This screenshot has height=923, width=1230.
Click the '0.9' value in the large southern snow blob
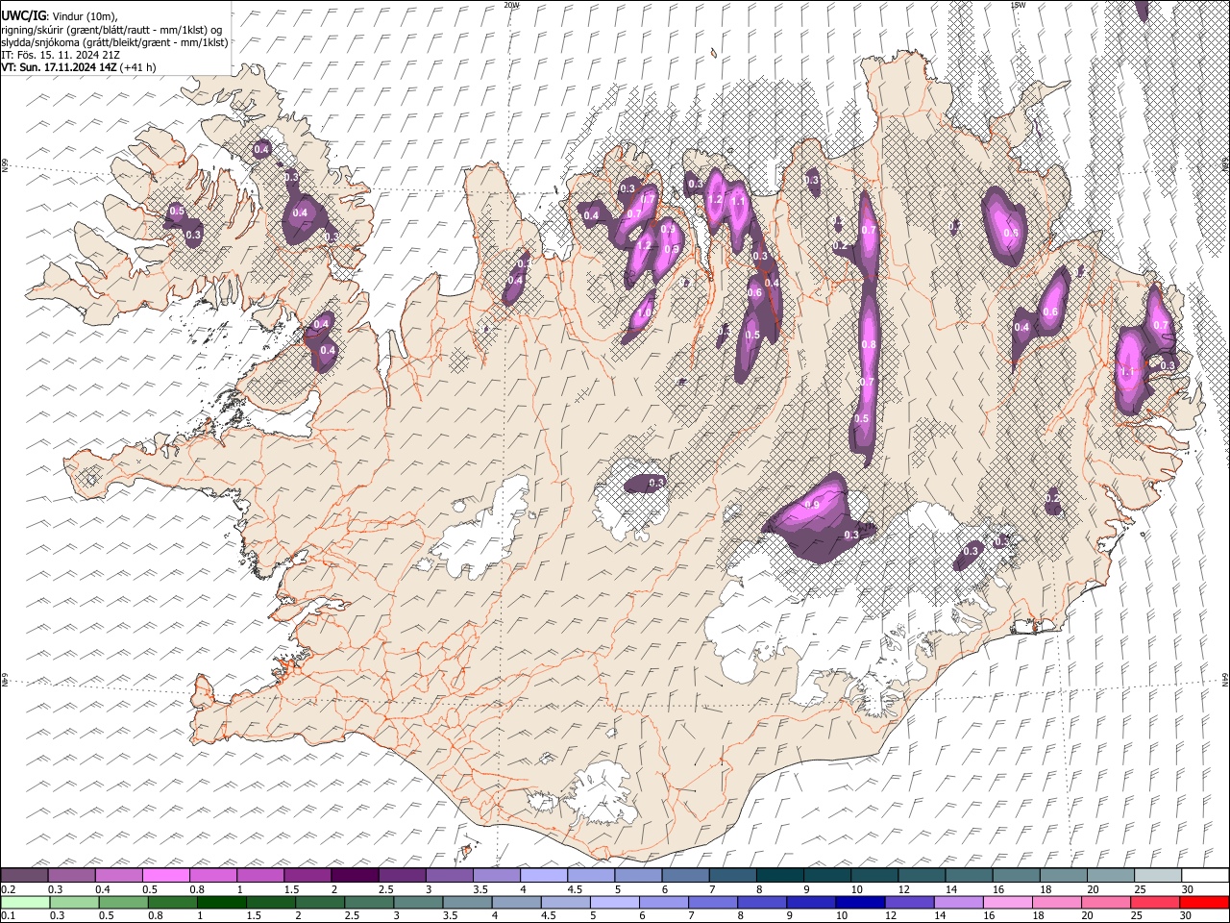[x=812, y=505]
